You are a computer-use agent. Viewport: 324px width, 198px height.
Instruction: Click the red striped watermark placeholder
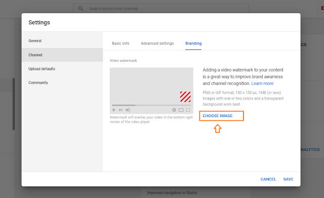pos(185,97)
